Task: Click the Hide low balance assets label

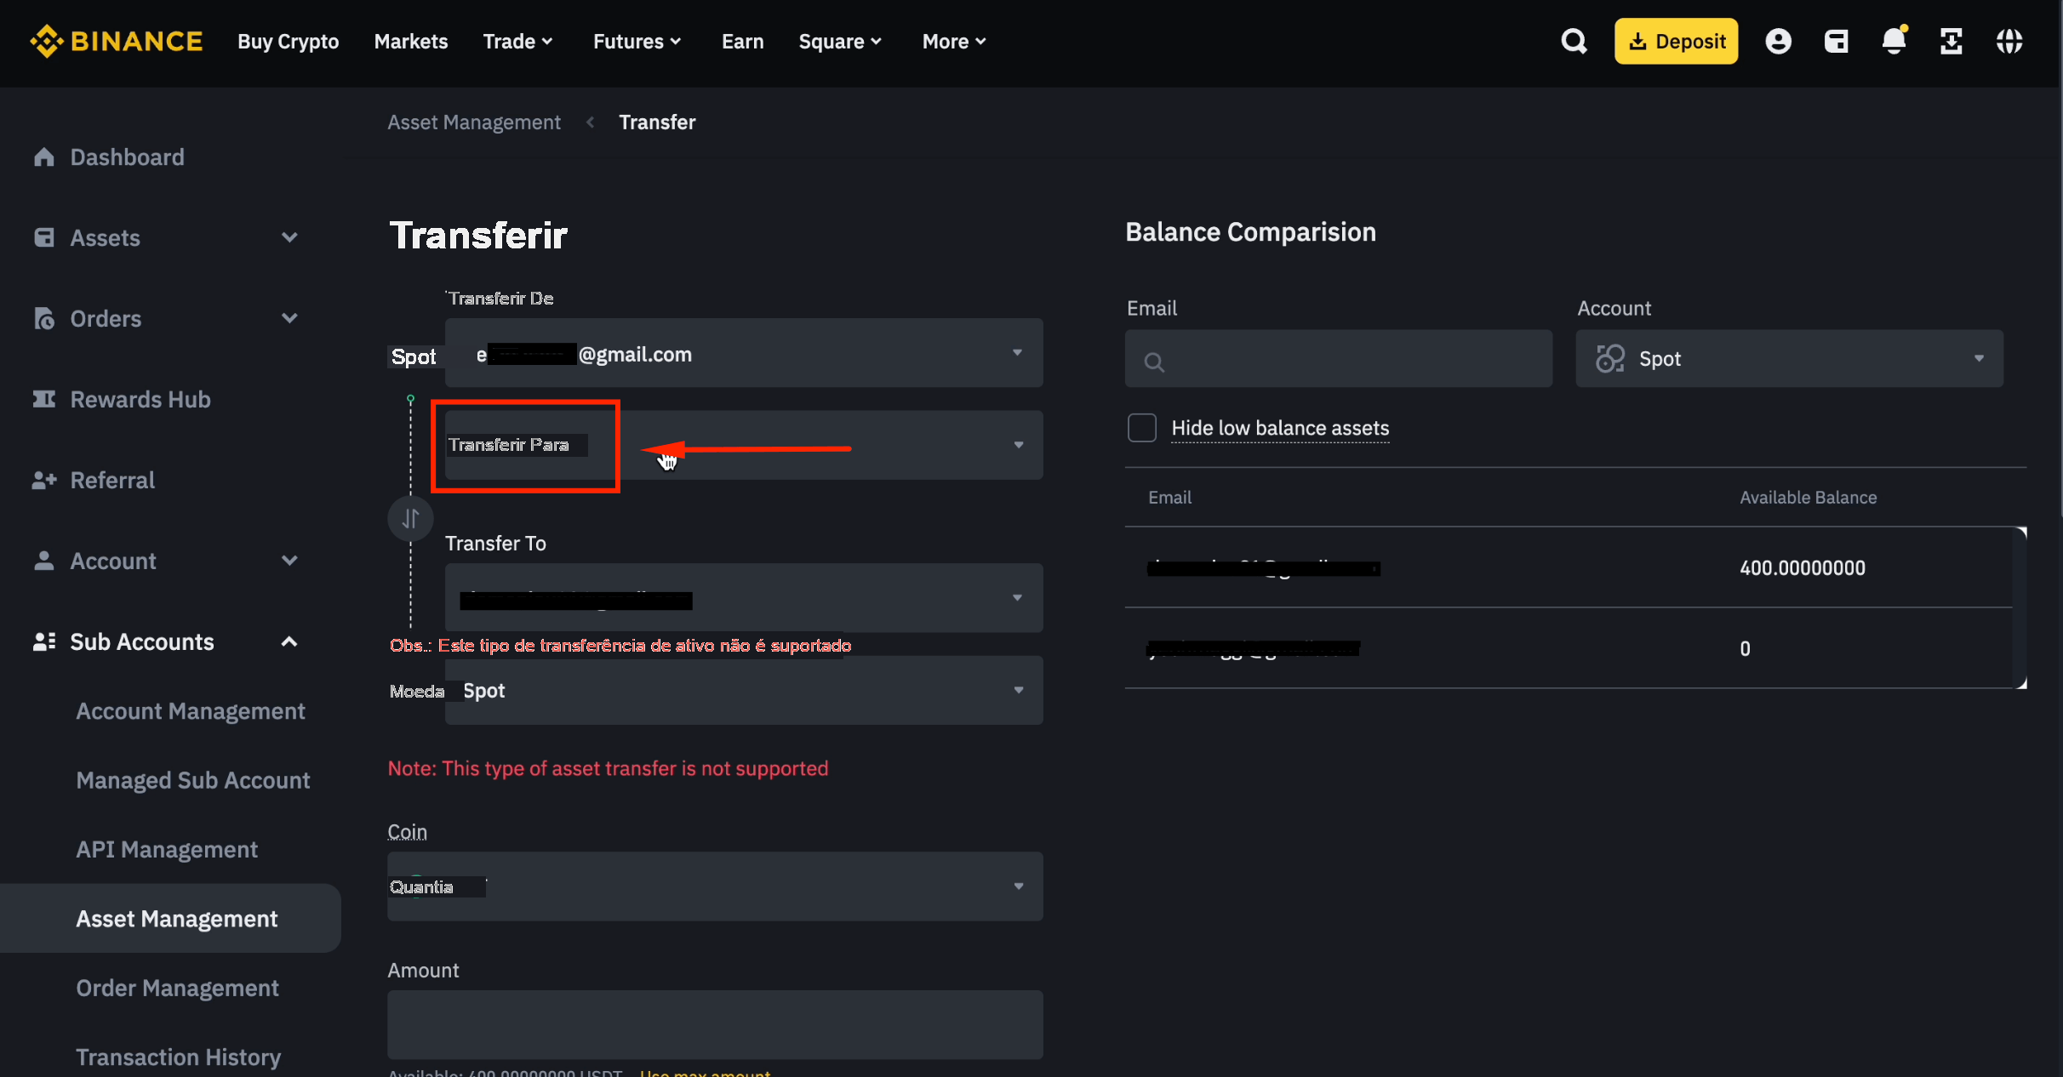Action: [x=1280, y=427]
